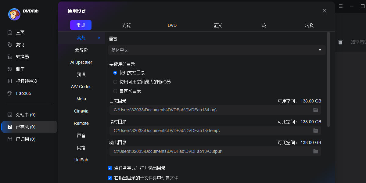Uncheck 当任务完成时打开输出目录
This screenshot has width=366, height=183.
pos(110,168)
